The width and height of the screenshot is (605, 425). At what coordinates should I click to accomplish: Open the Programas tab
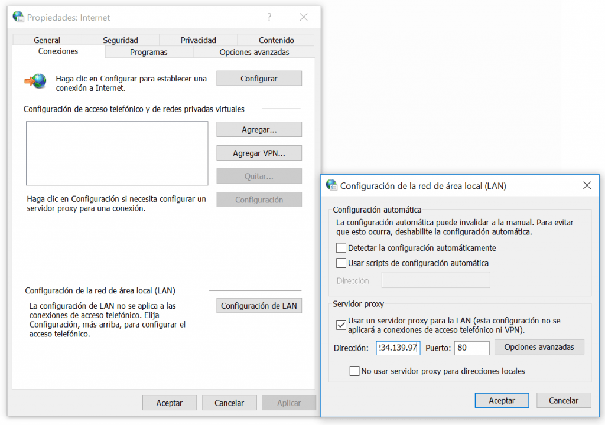click(x=149, y=52)
